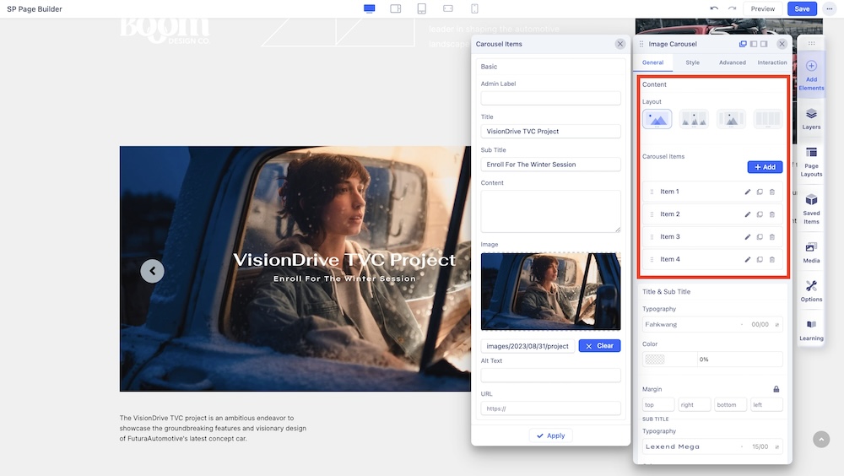Switch to the tablet device preview
This screenshot has height=476, width=844.
(x=421, y=8)
